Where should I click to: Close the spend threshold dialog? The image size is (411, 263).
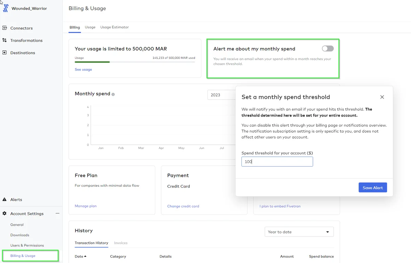pyautogui.click(x=382, y=97)
